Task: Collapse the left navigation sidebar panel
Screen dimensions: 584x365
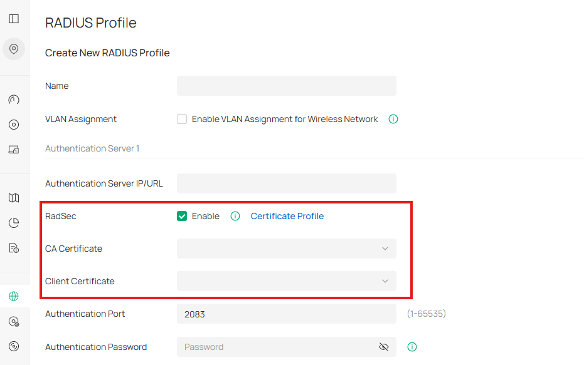Action: (x=14, y=18)
